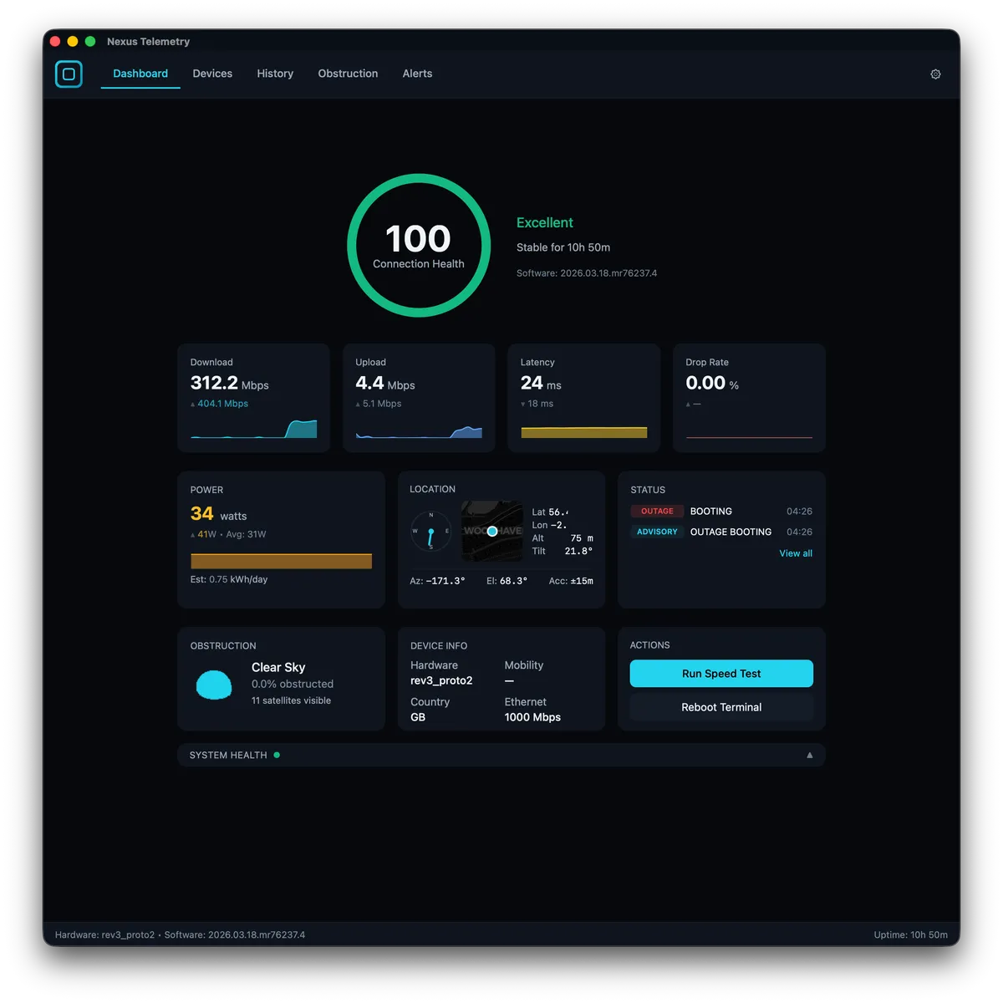Click the Connection Health score ring
This screenshot has height=1003, width=1003.
click(418, 245)
